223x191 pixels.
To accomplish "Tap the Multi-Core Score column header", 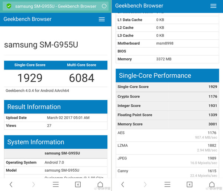I will coord(81,65).
